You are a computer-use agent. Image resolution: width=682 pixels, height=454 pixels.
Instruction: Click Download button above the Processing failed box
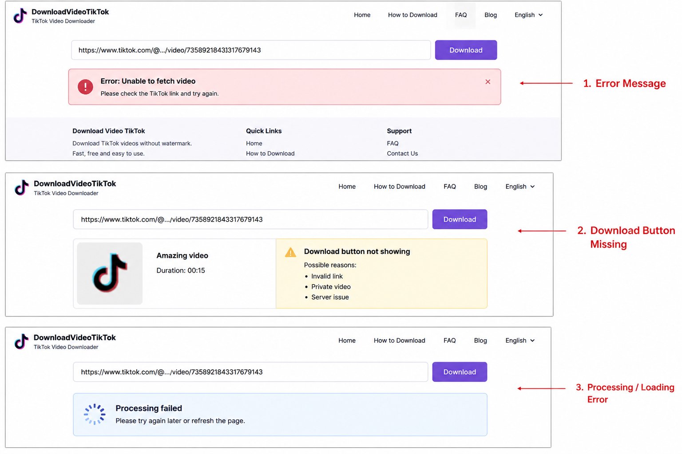[x=460, y=372]
